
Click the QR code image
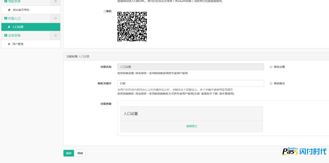[x=132, y=26]
